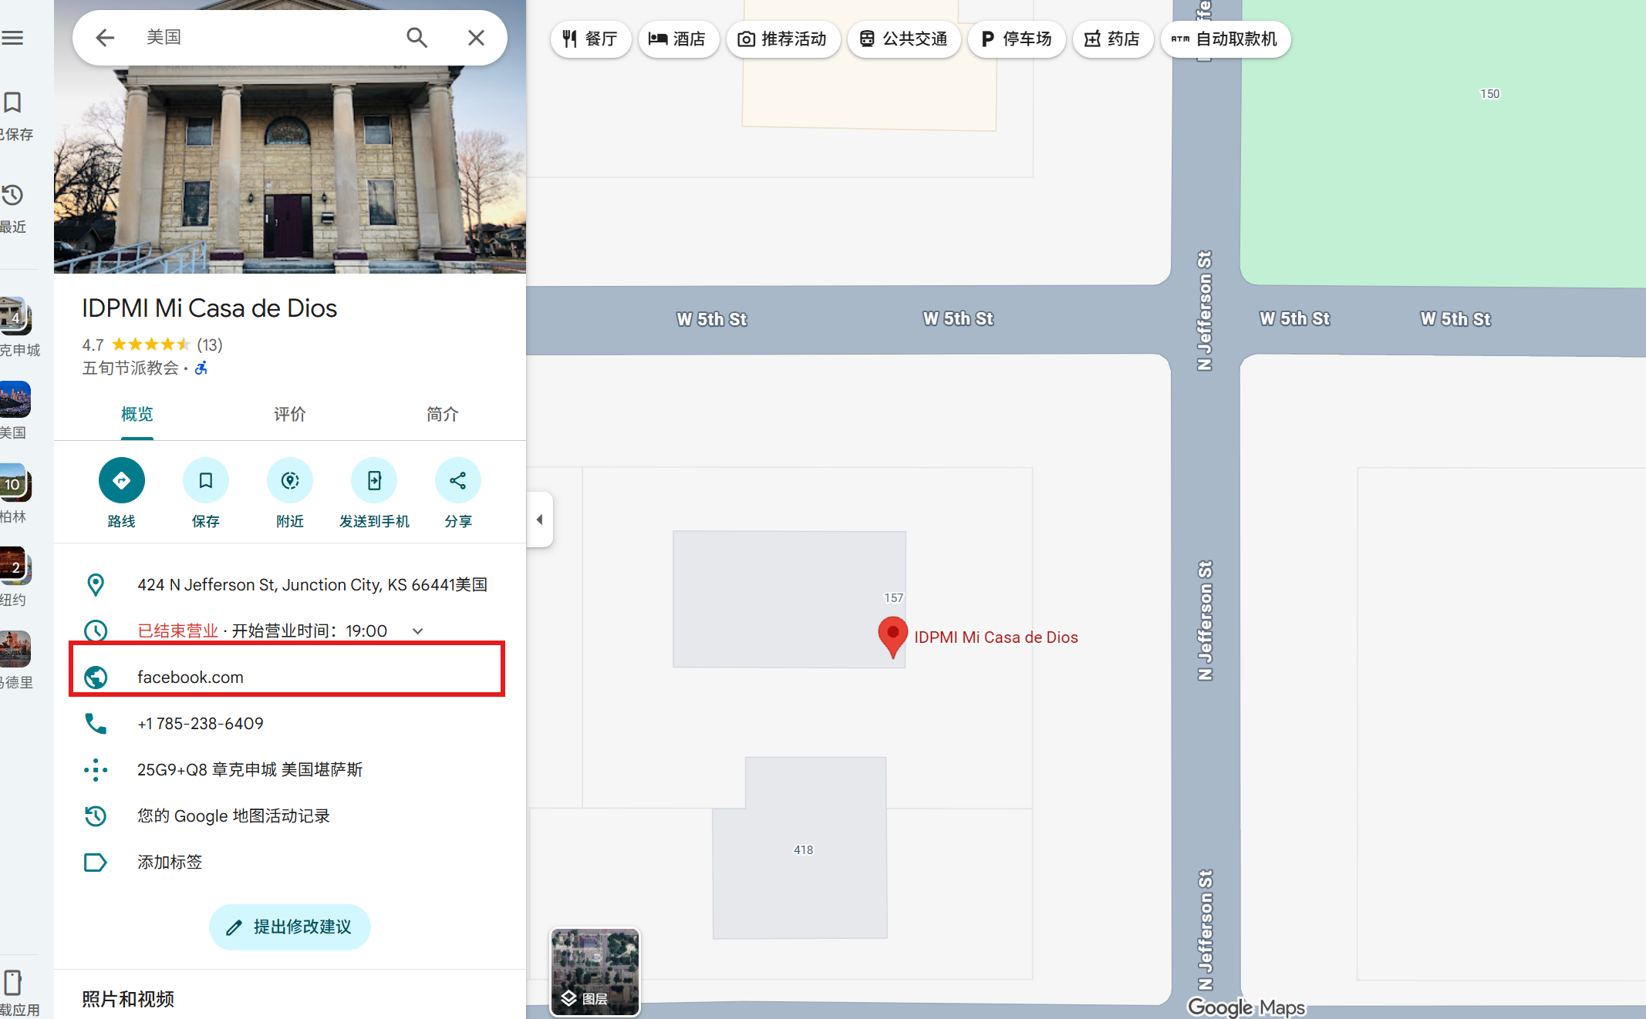Click the back arrow in the search box
Screen dimensions: 1646x1019
(105, 38)
